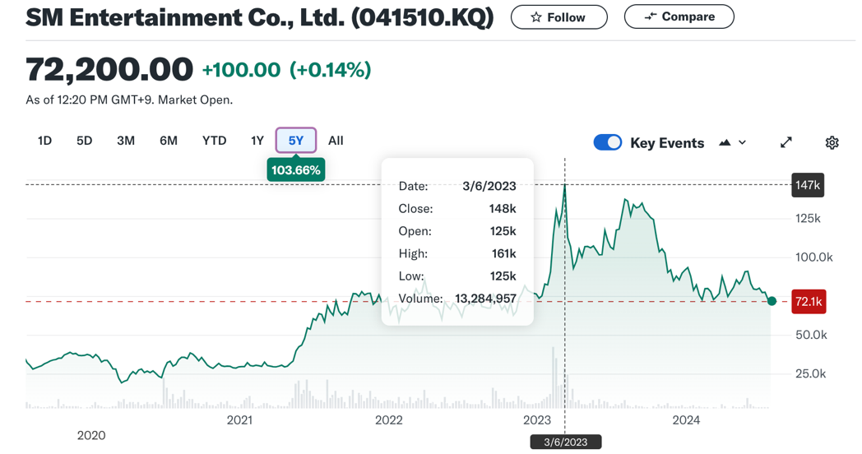Click the Volume 13,284,957 value
Screen dimensions: 862x454
click(x=485, y=299)
